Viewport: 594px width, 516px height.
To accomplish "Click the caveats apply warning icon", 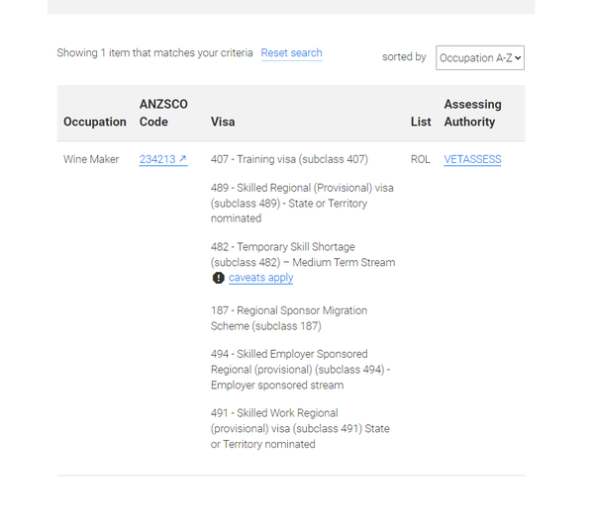I will pyautogui.click(x=218, y=278).
